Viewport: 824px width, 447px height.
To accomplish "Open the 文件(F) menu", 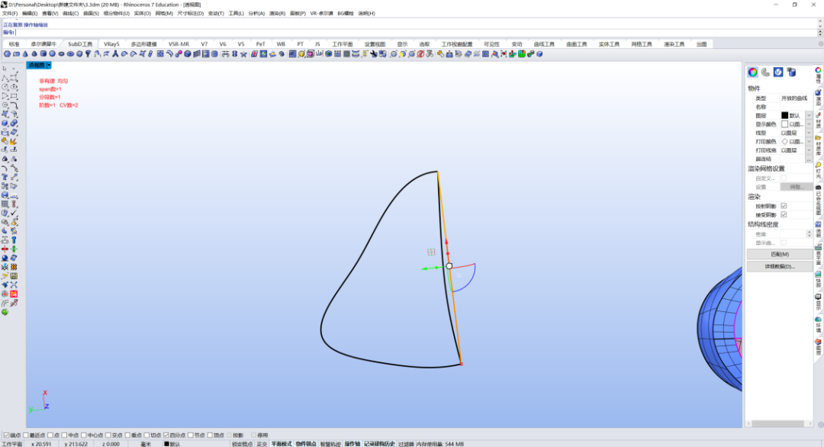I will pyautogui.click(x=9, y=13).
